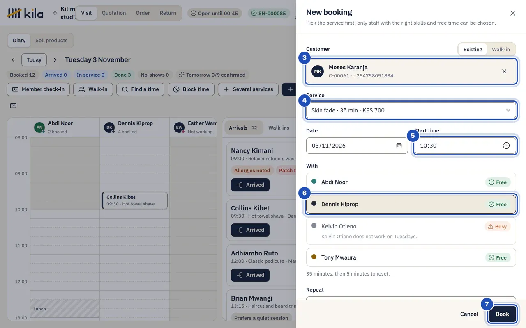Click the location pin icon by studio name
Viewport: 526px width, 328px height.
coord(55,13)
